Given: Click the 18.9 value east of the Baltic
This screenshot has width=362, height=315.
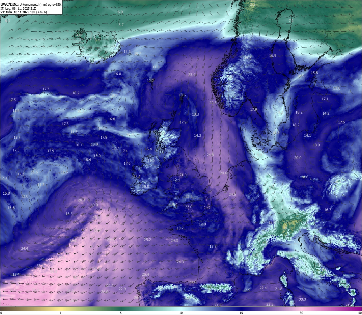Looking at the screenshot, I should pyautogui.click(x=316, y=145).
